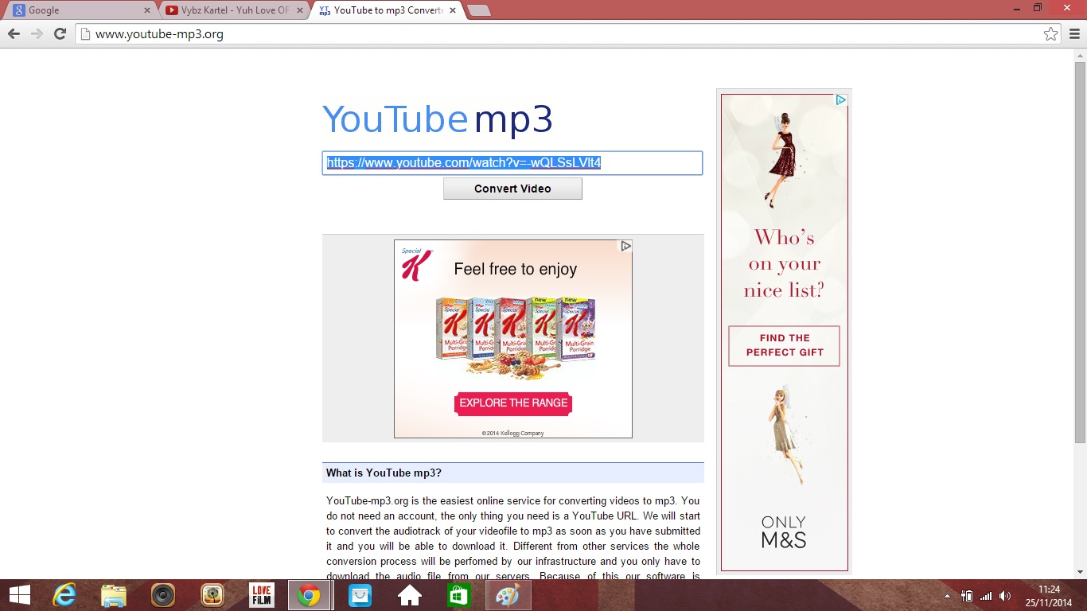The height and width of the screenshot is (611, 1087).
Task: Switch to Paint from the taskbar
Action: coord(508,595)
